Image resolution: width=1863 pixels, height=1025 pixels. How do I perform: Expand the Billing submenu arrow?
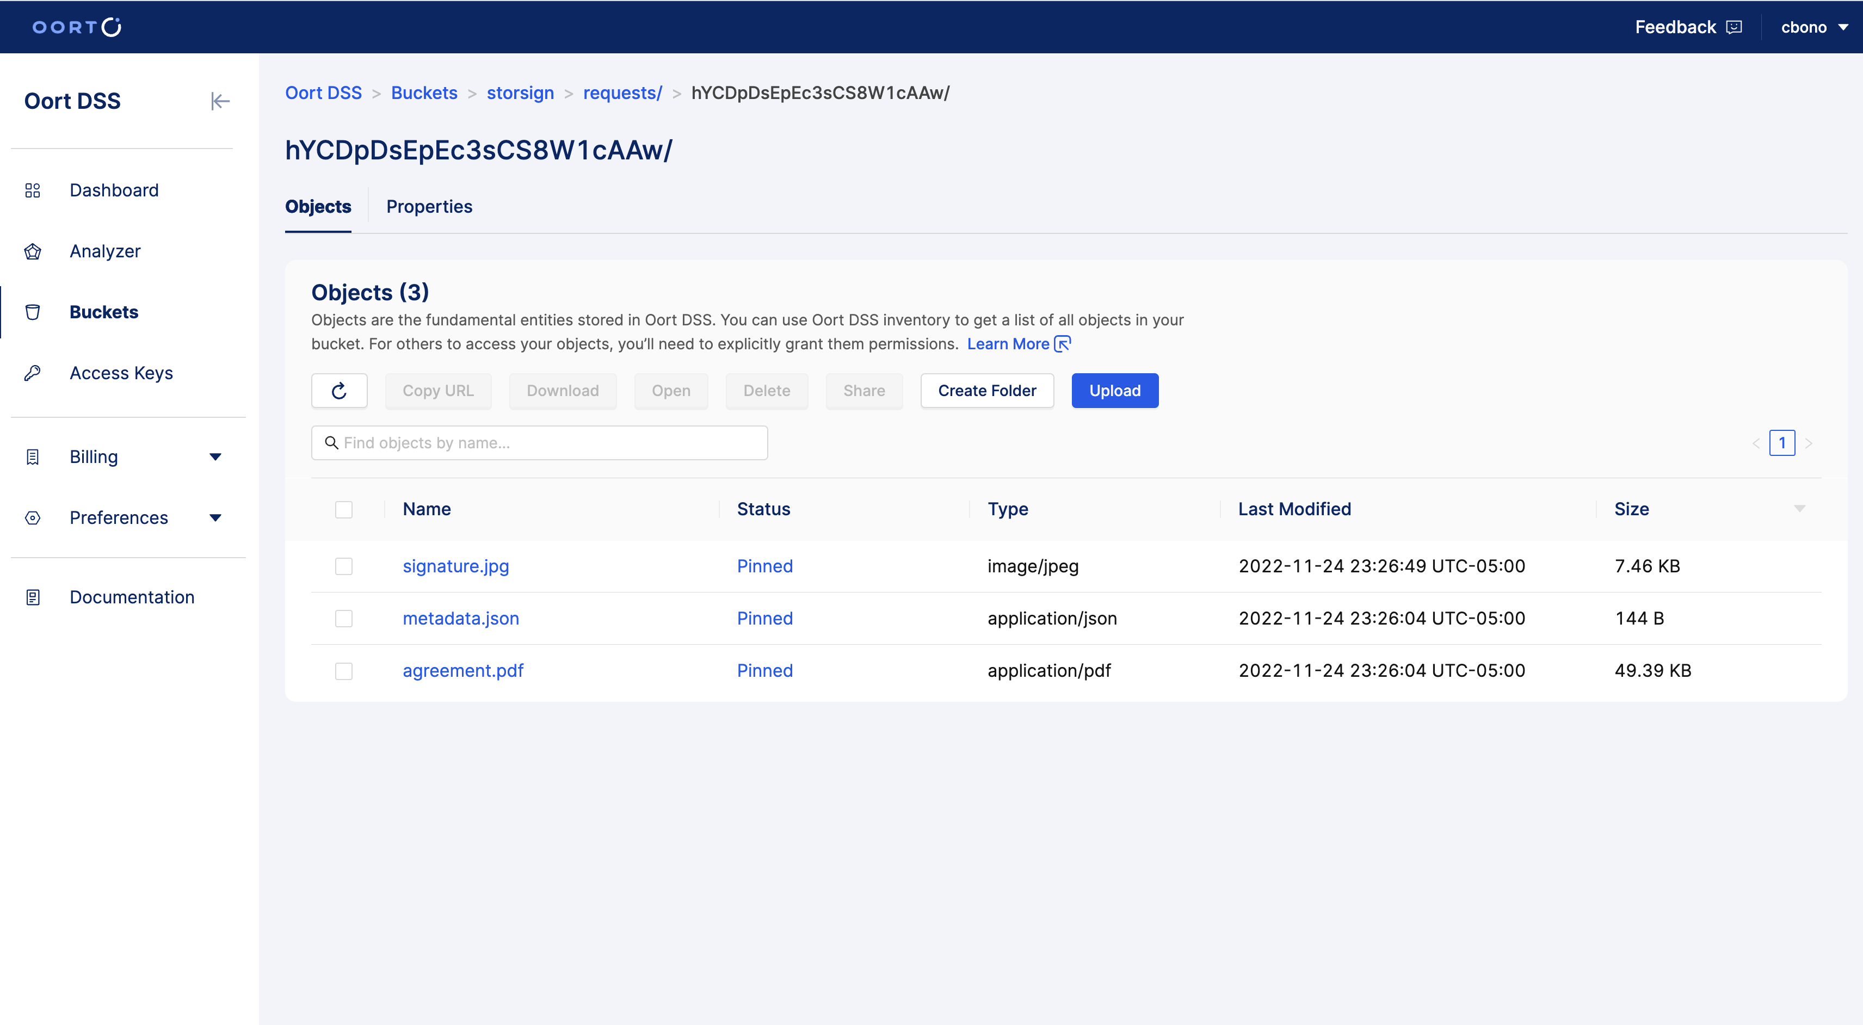tap(215, 456)
